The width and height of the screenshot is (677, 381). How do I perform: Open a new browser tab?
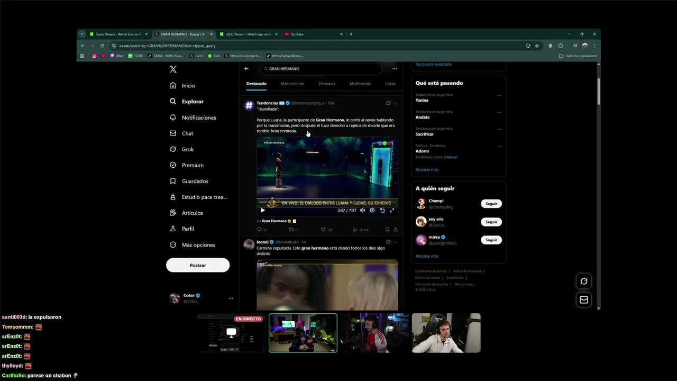351,34
